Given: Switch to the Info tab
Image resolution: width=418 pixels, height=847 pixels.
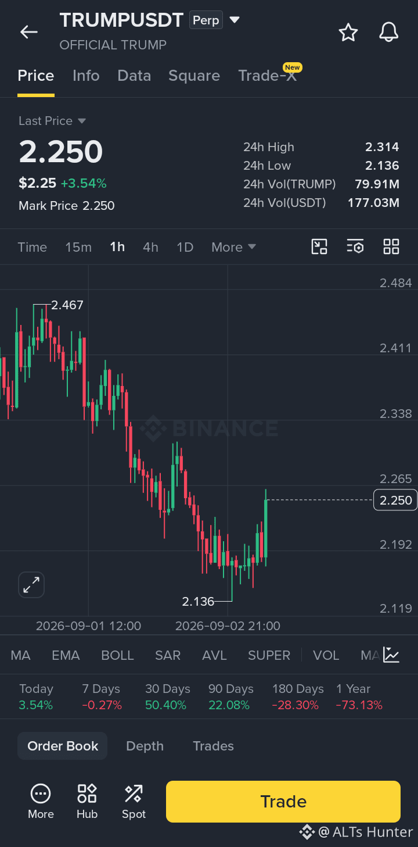Looking at the screenshot, I should click(86, 76).
